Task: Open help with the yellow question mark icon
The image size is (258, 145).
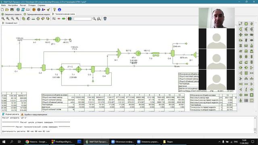Action: click(55, 10)
